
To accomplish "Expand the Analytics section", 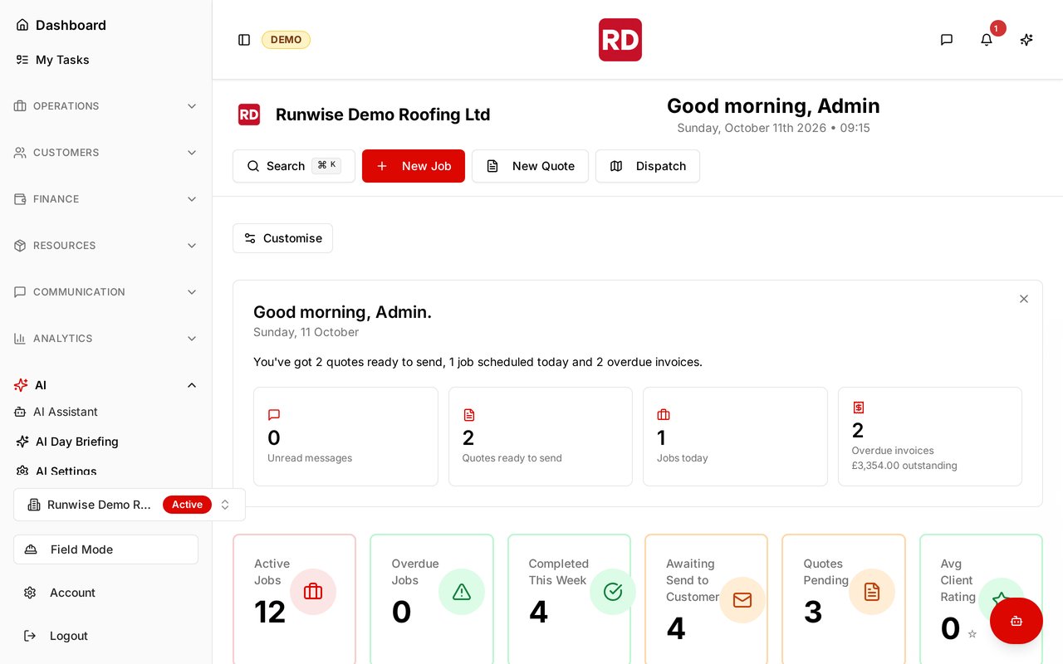I will 105,339.
